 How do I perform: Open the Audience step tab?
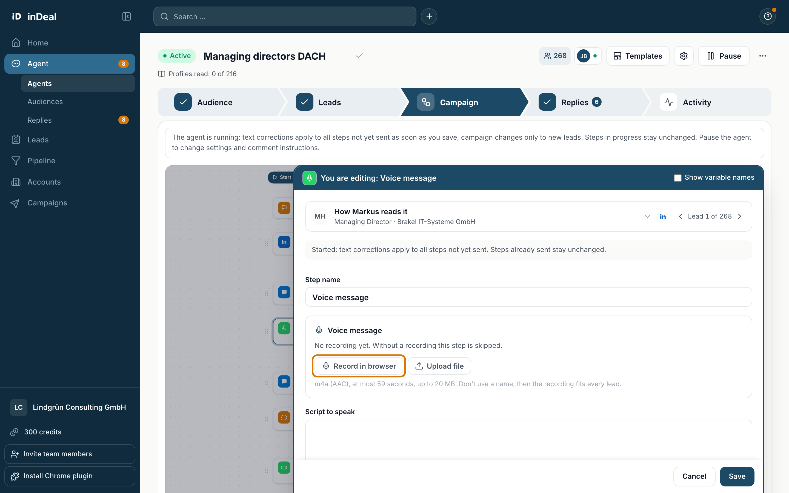tap(218, 102)
